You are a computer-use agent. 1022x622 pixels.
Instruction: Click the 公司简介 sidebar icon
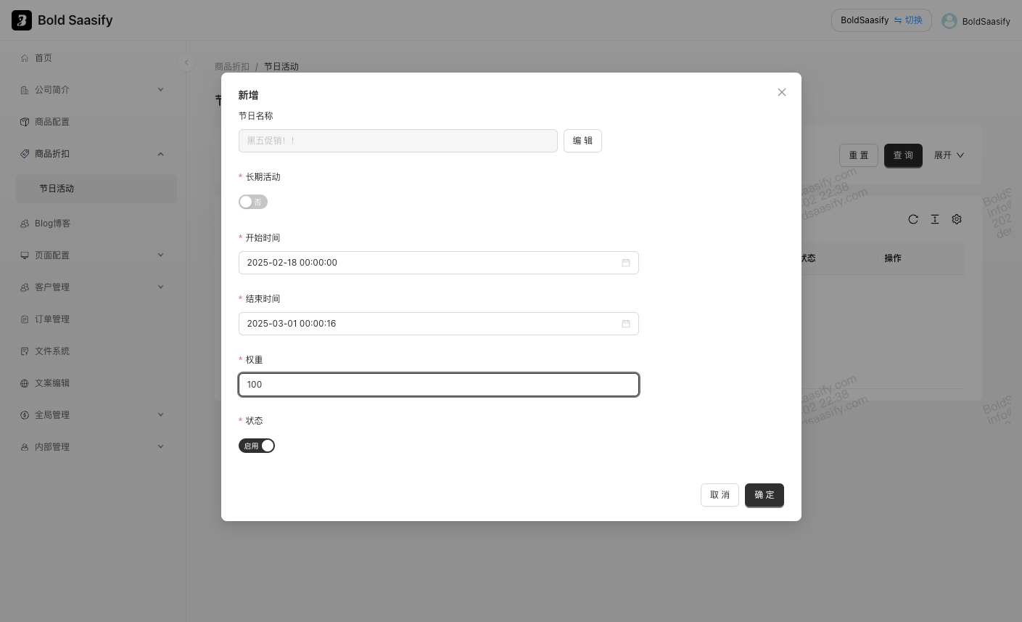[x=25, y=90]
